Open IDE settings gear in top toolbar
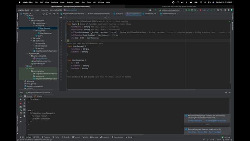The image size is (250, 141). (x=229, y=10)
